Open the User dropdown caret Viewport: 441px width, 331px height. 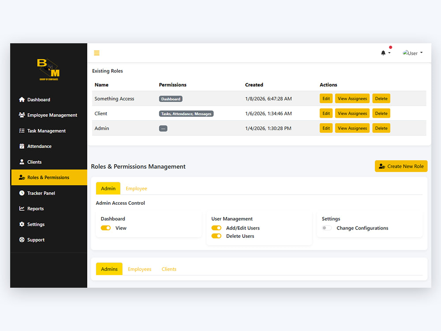point(421,53)
